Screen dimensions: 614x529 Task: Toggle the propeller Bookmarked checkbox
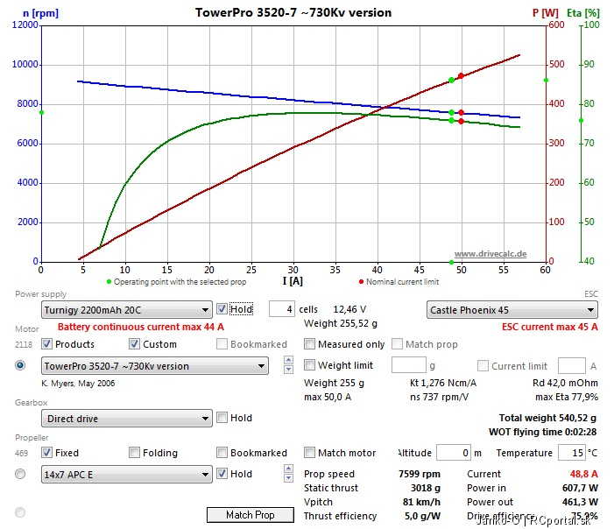click(222, 453)
